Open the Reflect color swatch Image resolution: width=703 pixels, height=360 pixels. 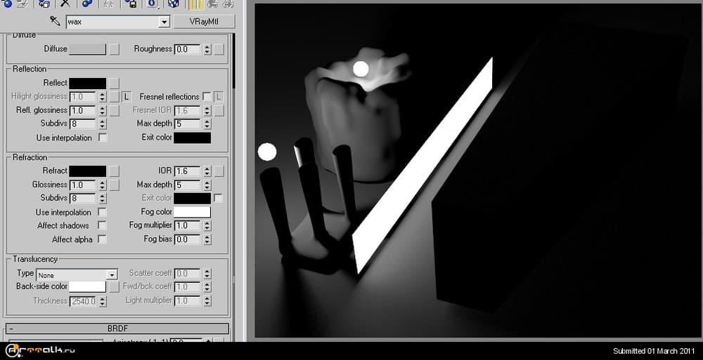click(87, 83)
